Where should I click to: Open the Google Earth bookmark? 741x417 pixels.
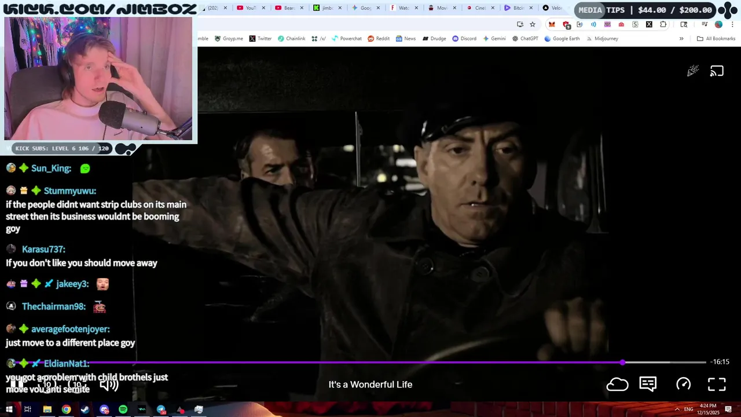562,38
